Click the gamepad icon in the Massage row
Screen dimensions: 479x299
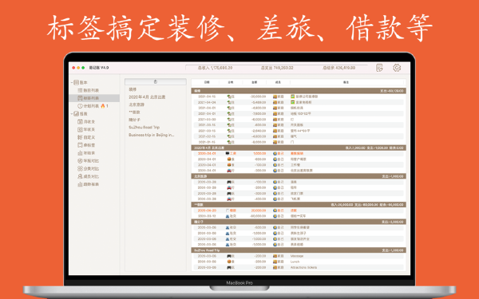pyautogui.click(x=229, y=256)
